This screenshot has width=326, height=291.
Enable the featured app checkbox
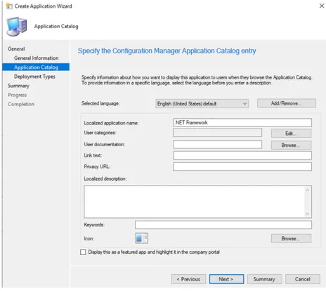click(83, 252)
